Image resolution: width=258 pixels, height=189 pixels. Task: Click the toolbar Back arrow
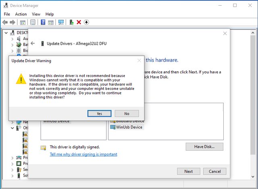point(5,22)
